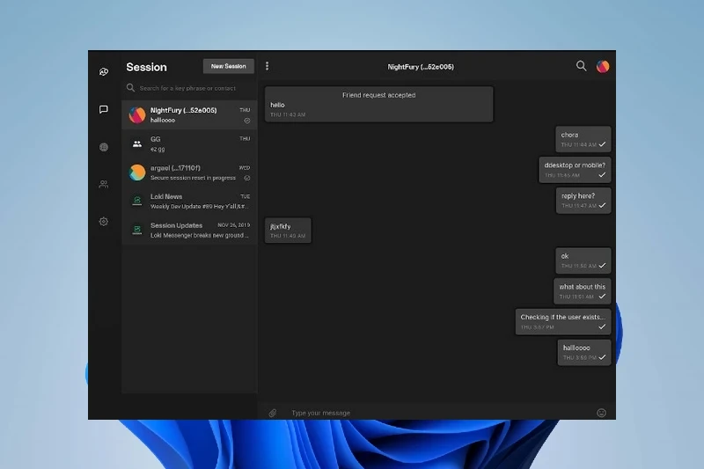Focus the key phrase or contact search field
Screen dimensions: 704x469
(x=189, y=88)
